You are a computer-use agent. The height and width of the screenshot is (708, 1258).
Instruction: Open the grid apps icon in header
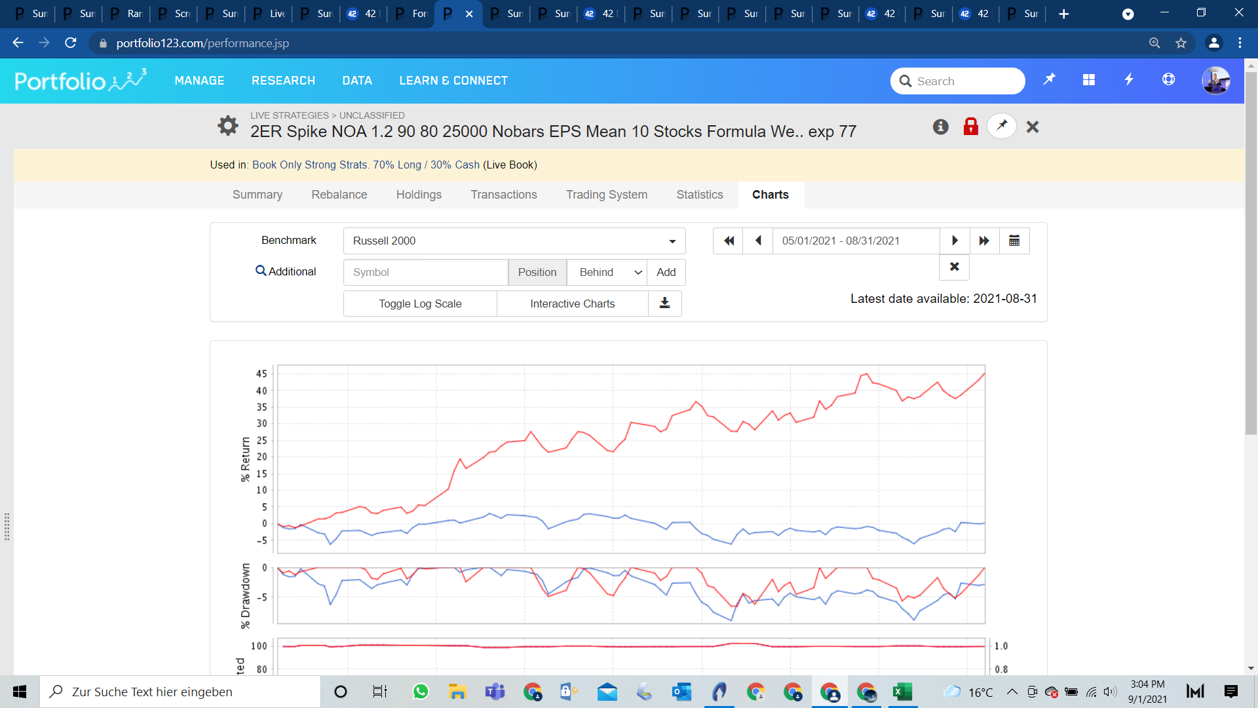[x=1089, y=80]
